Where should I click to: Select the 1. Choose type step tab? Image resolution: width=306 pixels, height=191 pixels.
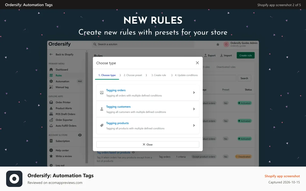click(x=107, y=75)
